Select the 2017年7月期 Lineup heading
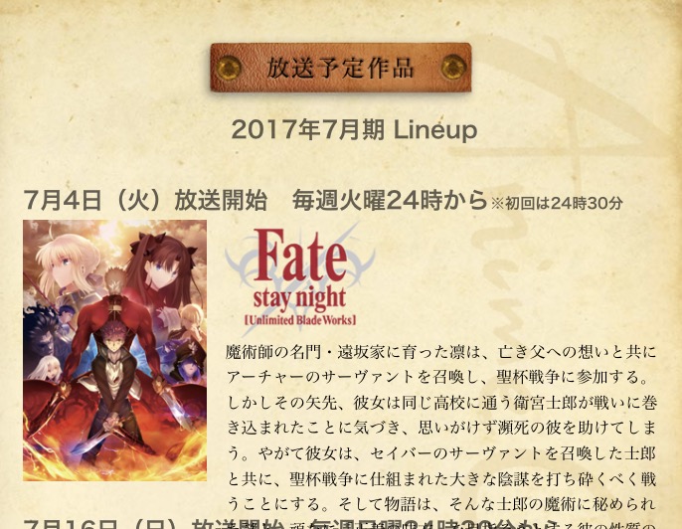Image resolution: width=682 pixels, height=529 pixels. point(354,129)
